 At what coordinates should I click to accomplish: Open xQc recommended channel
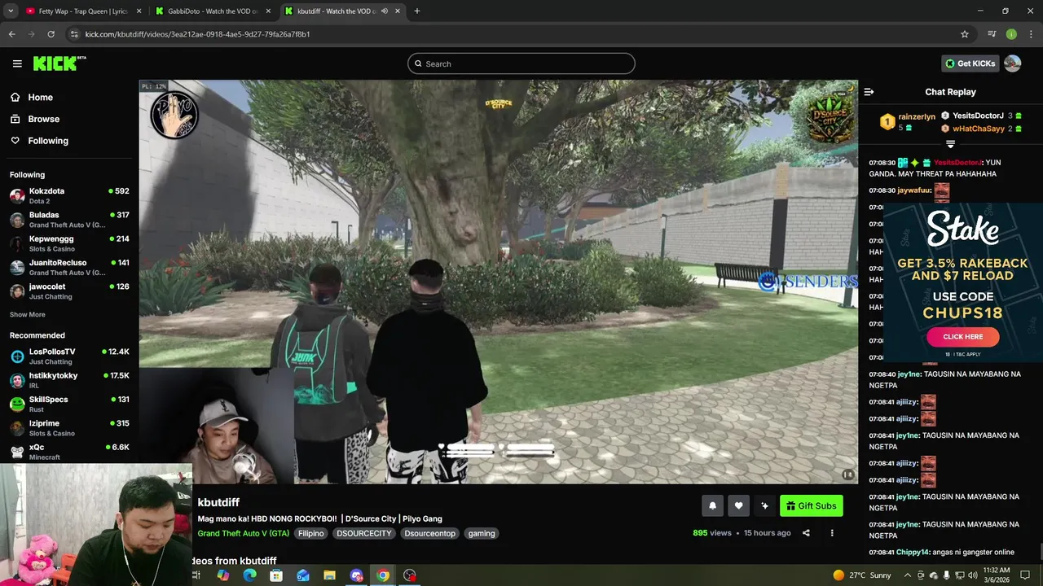pos(69,452)
